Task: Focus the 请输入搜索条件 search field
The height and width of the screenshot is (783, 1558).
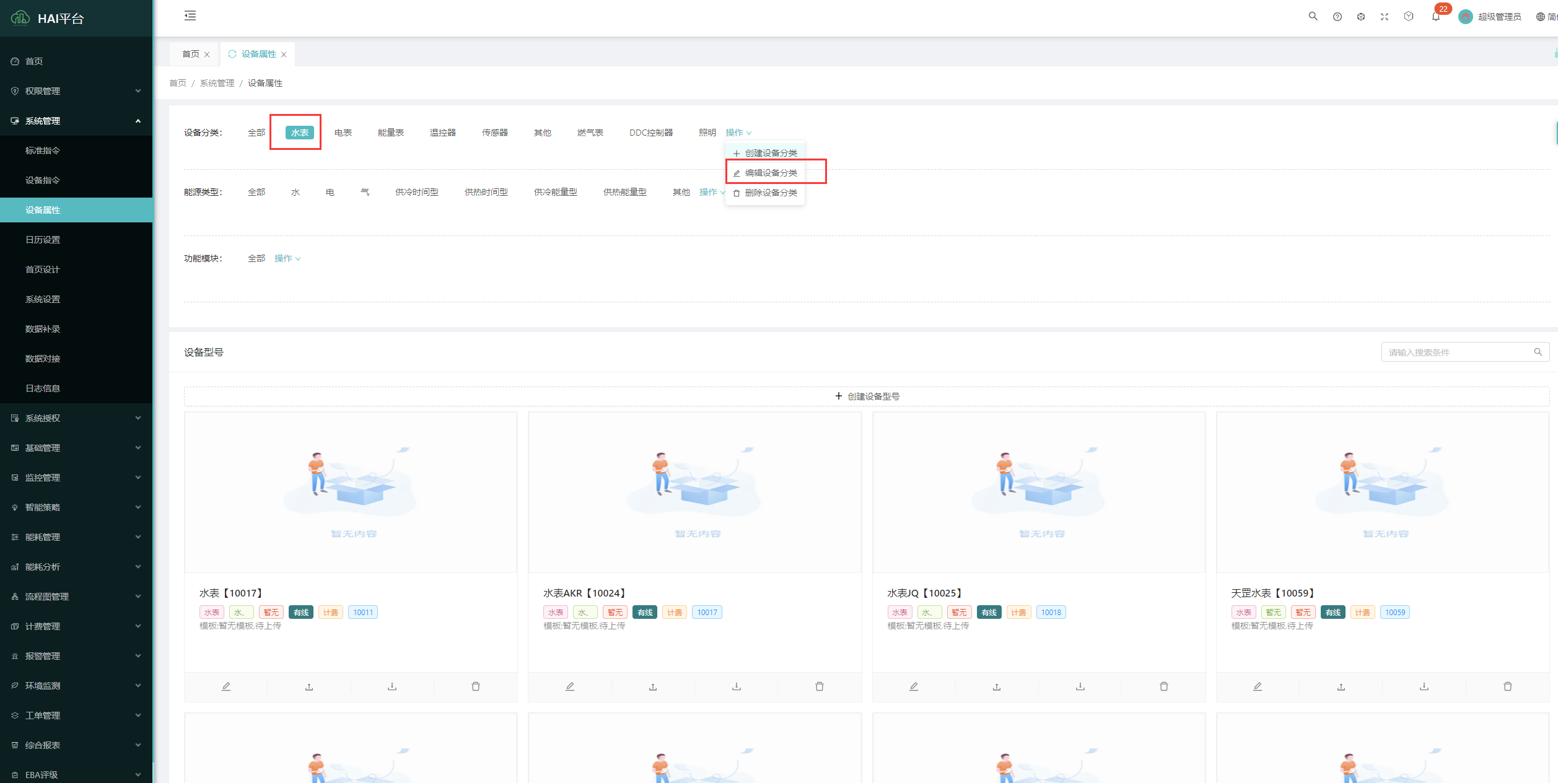Action: pyautogui.click(x=1458, y=352)
